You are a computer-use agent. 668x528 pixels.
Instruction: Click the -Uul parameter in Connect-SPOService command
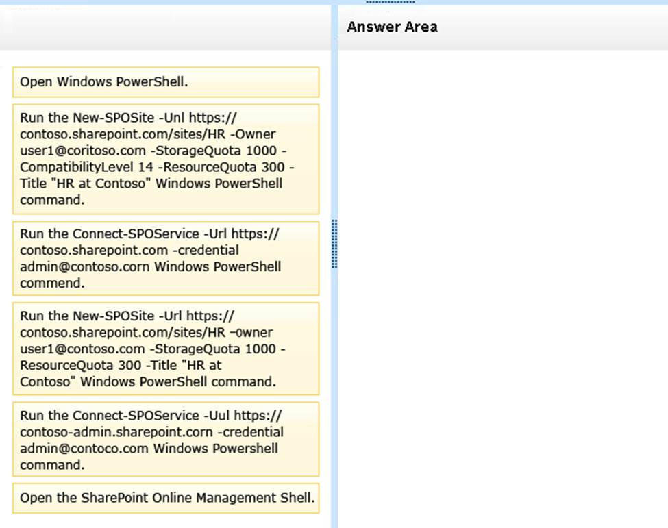coord(217,416)
